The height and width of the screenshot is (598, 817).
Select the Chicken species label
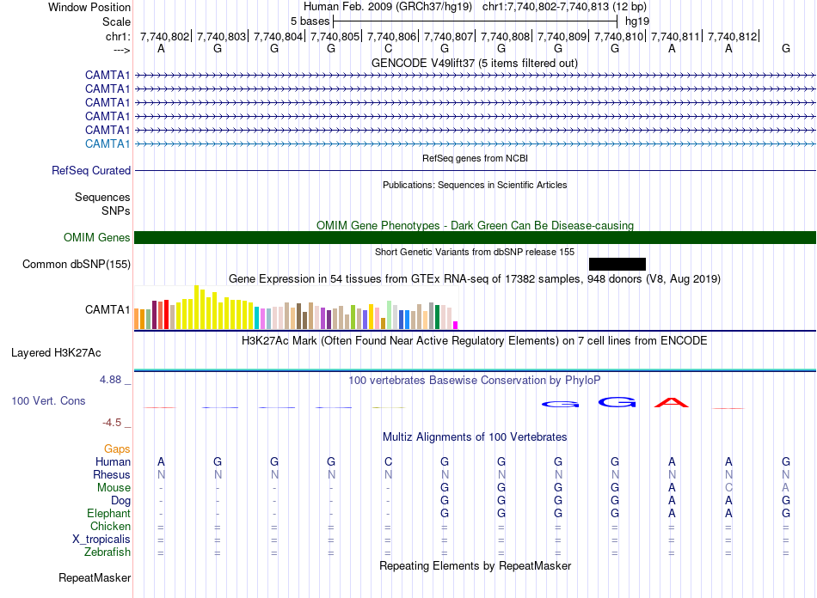pyautogui.click(x=110, y=526)
